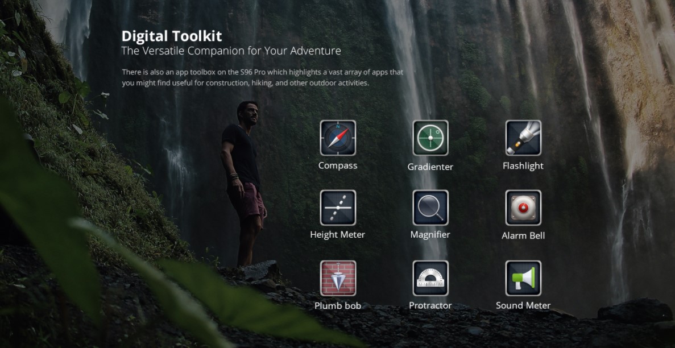
Task: Click the "Gradienter" label text
Action: [x=430, y=167]
